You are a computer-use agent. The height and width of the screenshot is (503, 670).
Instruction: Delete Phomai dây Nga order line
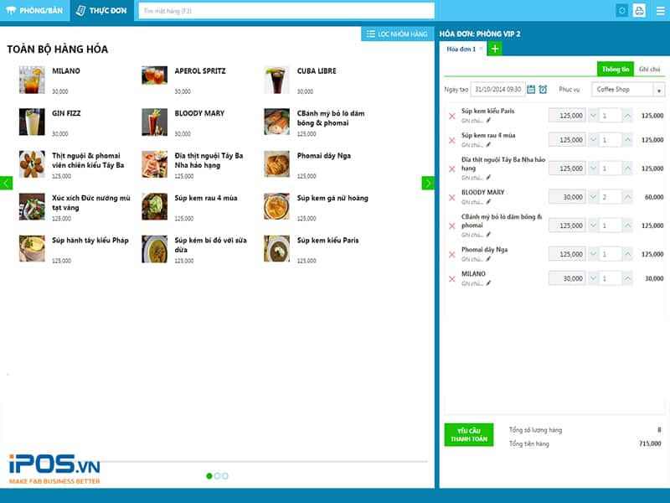pos(452,254)
